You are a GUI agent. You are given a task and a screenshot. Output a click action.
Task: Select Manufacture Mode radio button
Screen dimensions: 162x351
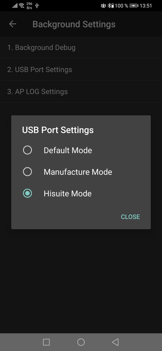28,172
